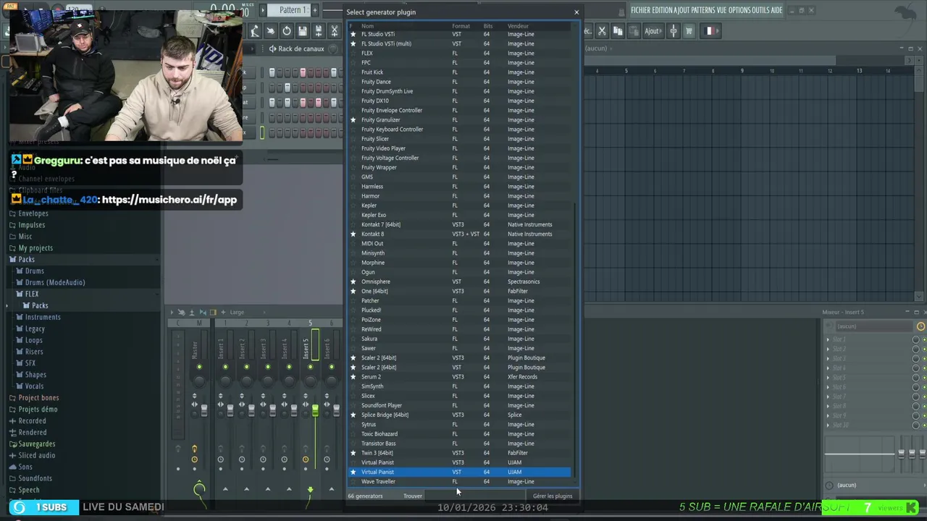Screen dimensions: 927x521
Task: Click Gérer les plugins button
Action: pos(553,496)
